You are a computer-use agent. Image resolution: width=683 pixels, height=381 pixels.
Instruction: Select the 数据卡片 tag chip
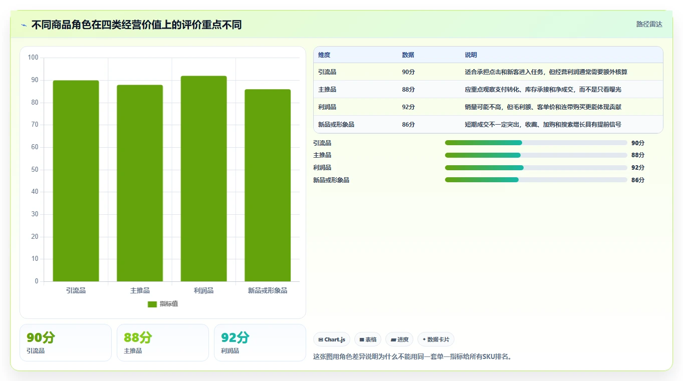[436, 339]
